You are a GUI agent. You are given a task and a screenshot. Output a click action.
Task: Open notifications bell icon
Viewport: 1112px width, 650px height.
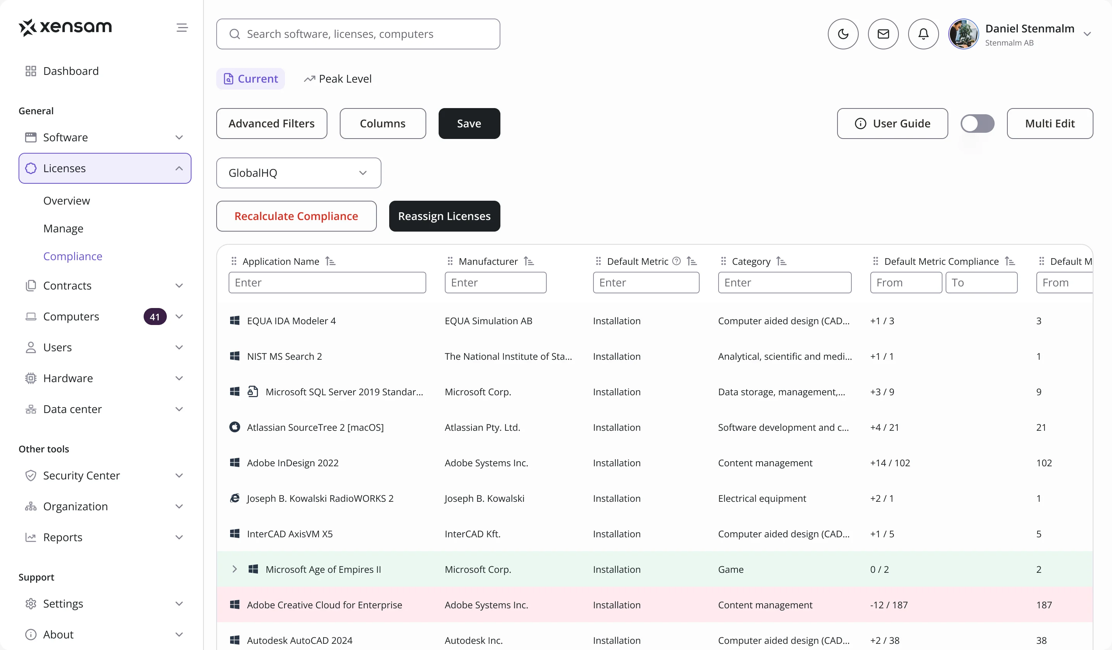(x=923, y=34)
